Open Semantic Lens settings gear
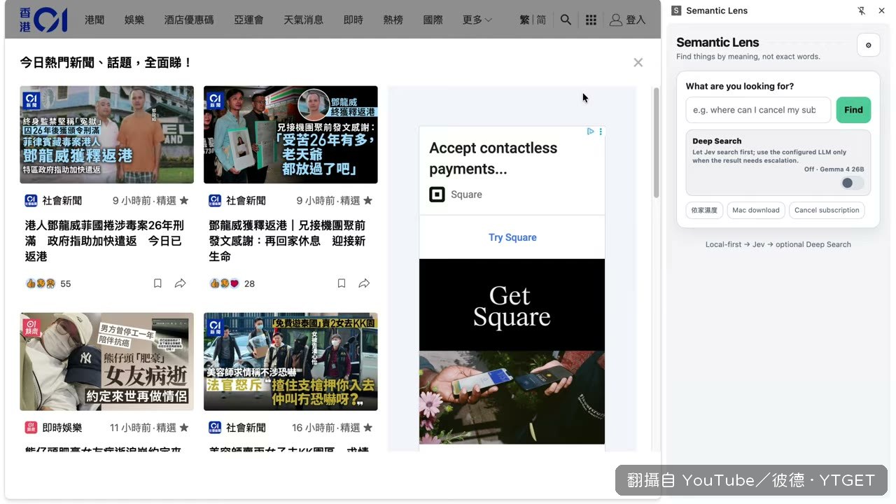 pyautogui.click(x=869, y=45)
